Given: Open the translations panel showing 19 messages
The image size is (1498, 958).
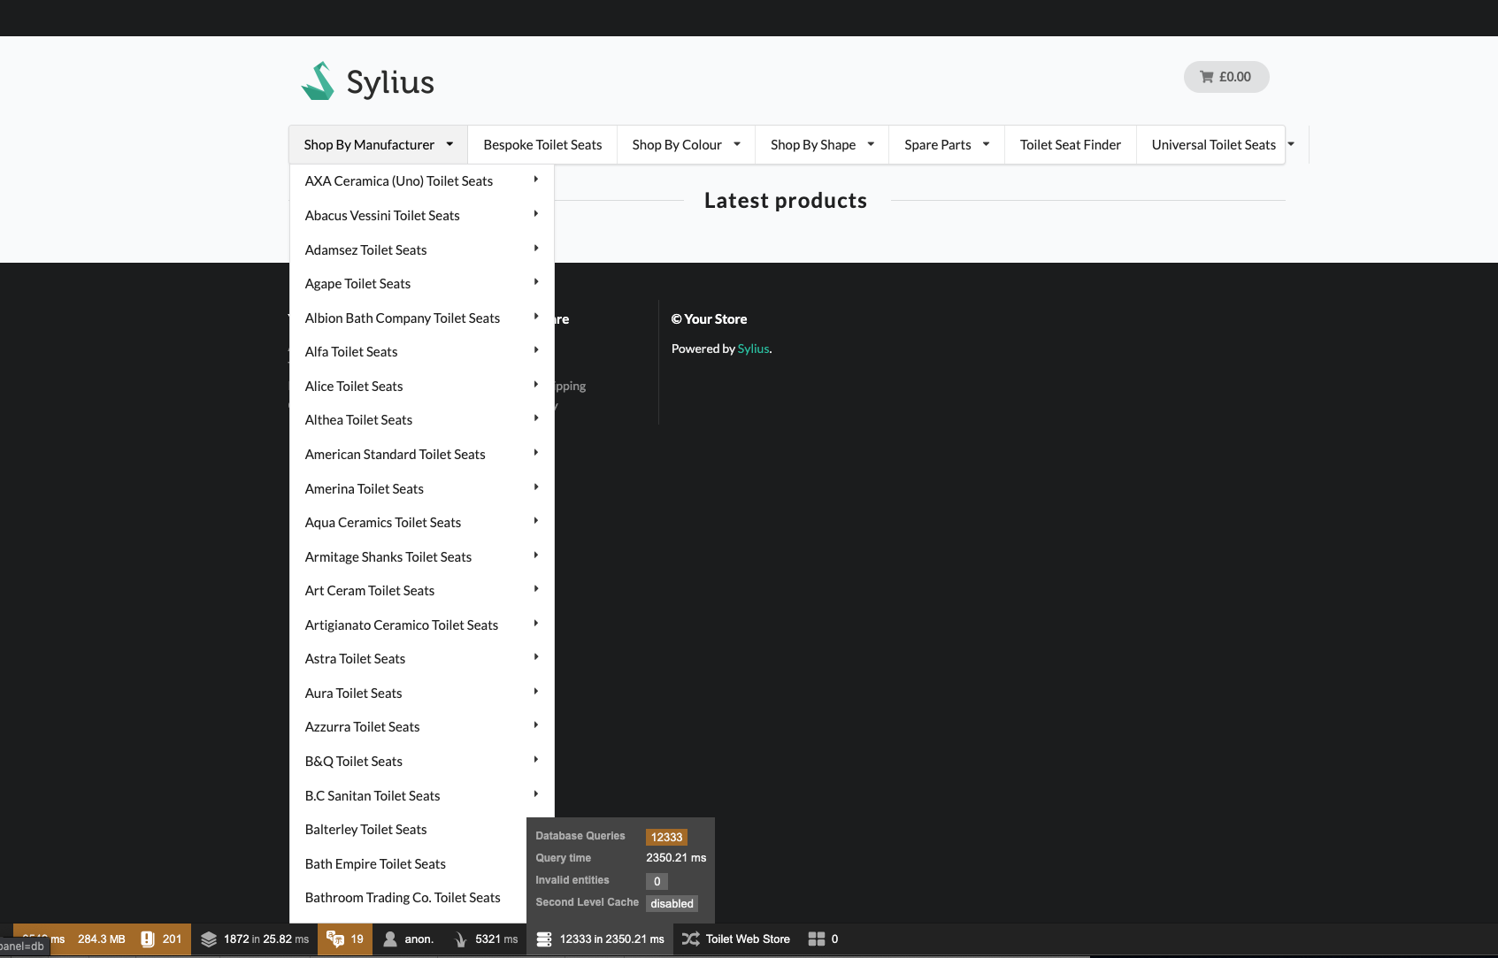Looking at the screenshot, I should [338, 939].
